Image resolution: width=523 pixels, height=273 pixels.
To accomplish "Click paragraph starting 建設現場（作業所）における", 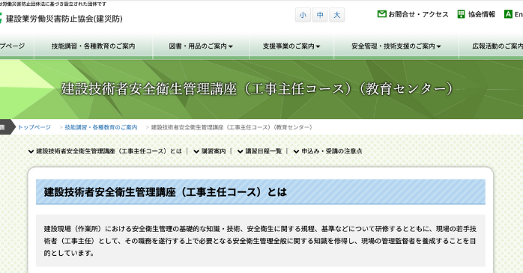I will 260,241.
